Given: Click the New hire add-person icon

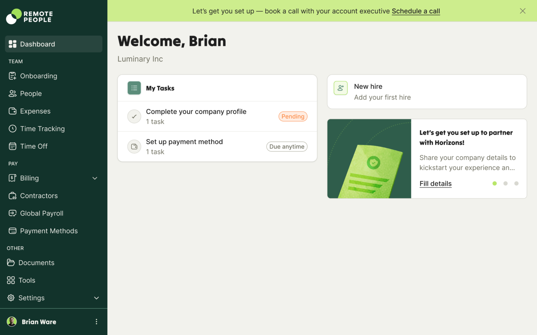Looking at the screenshot, I should (340, 88).
